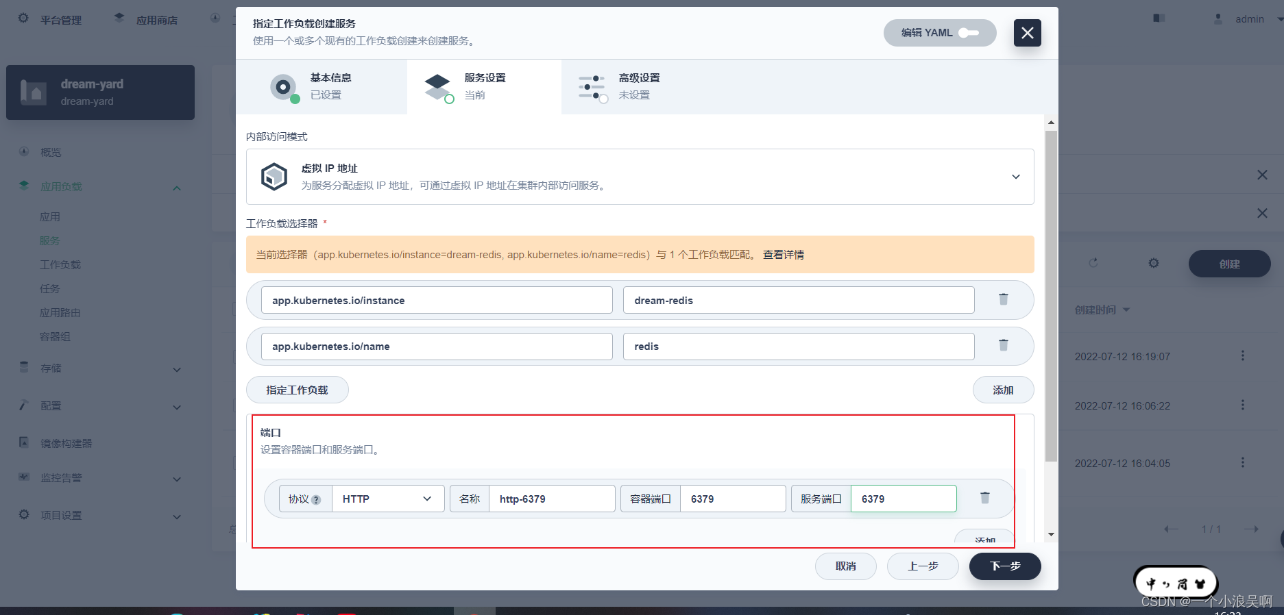Edit the redis value field
This screenshot has width=1284, height=615.
[799, 347]
